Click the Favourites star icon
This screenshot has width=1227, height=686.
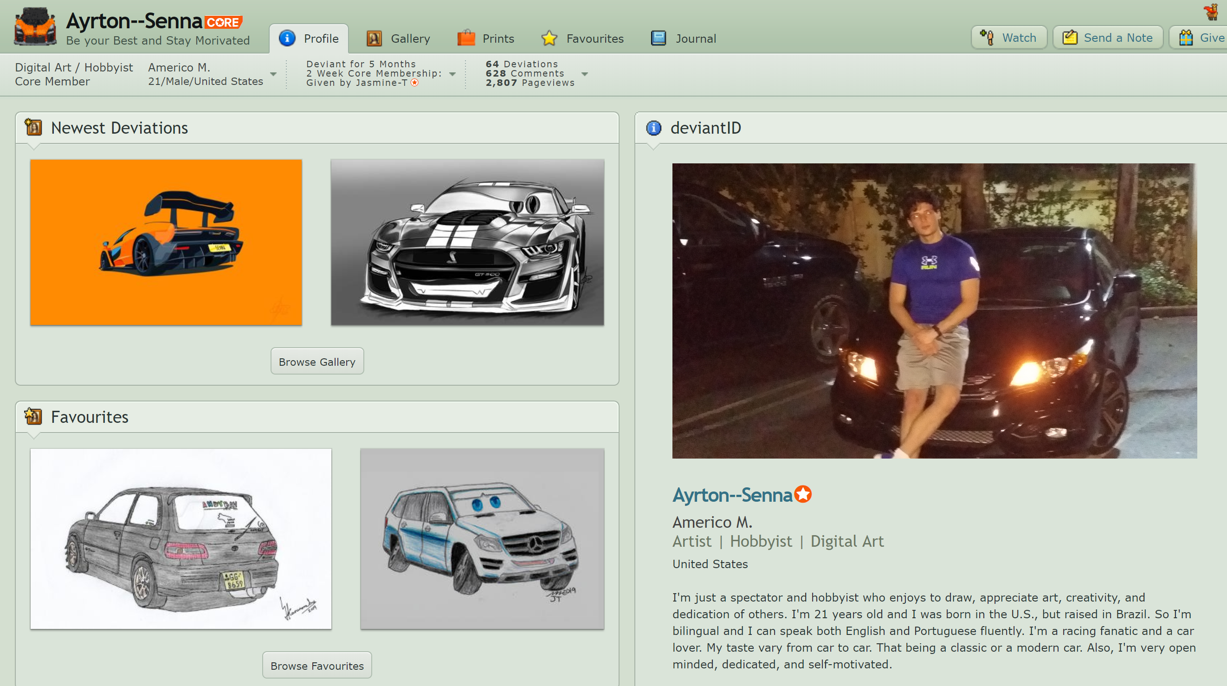[549, 38]
